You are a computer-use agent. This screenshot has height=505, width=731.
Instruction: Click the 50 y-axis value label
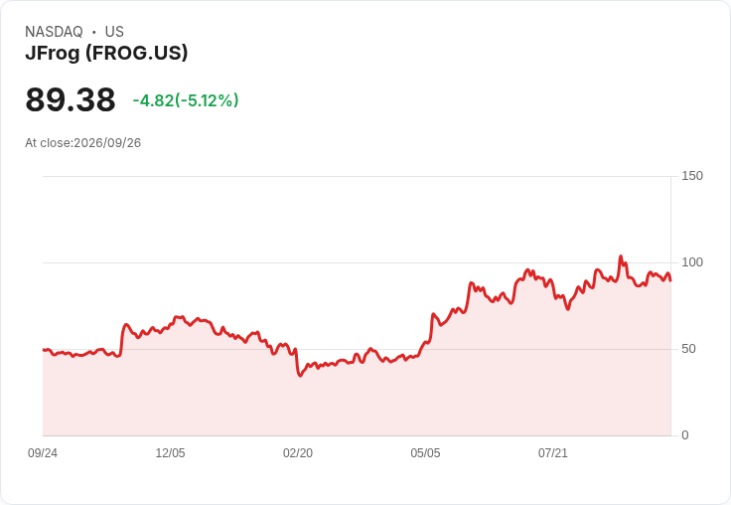pos(688,349)
